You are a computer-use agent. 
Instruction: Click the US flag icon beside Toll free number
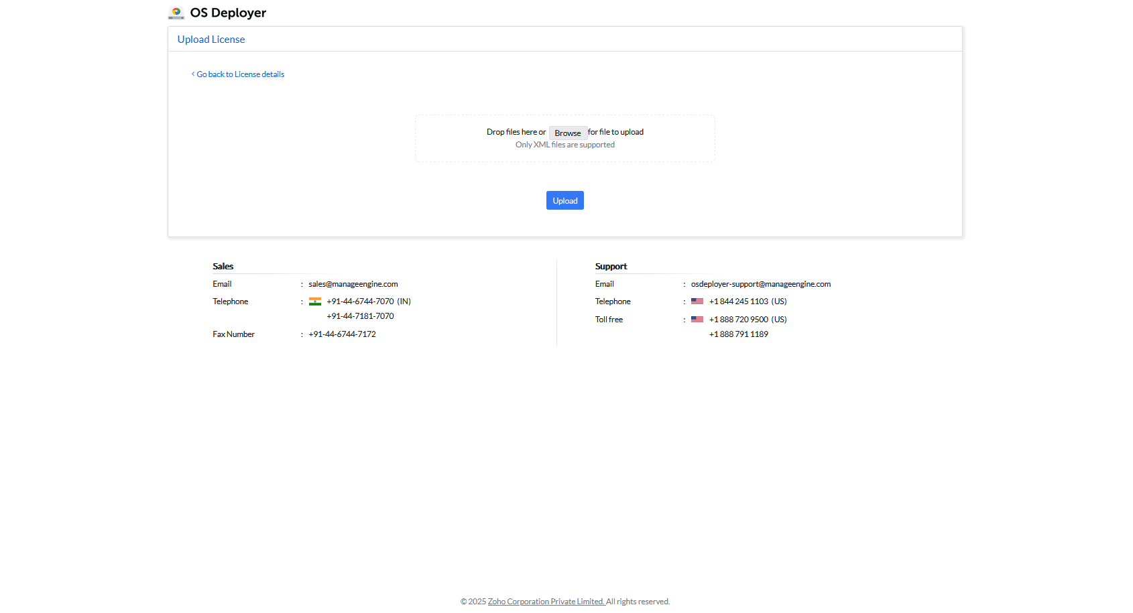697,319
